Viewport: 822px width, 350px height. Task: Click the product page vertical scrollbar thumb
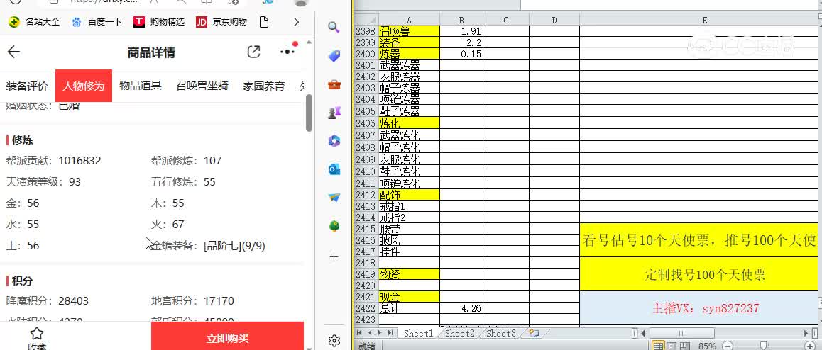[309, 113]
